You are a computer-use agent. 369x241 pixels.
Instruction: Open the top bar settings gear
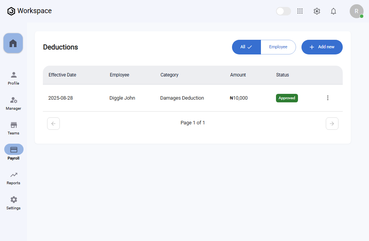click(317, 11)
